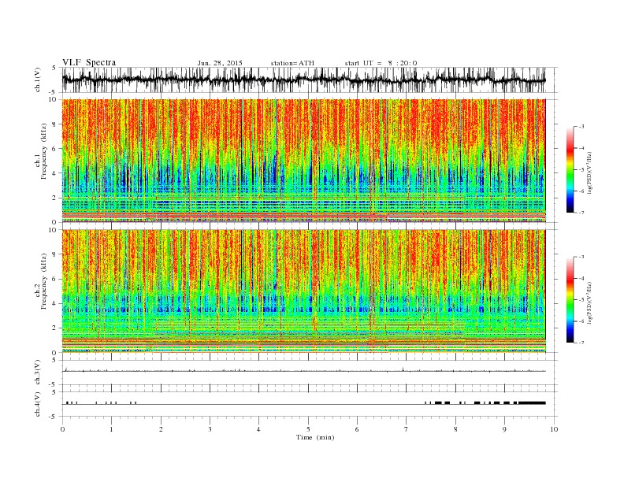The height and width of the screenshot is (482, 624).
Task: Click time axis tick label "1"
Action: click(112, 429)
